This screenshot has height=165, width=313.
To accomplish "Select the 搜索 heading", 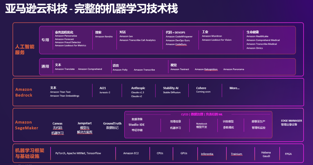I will tap(98, 32).
